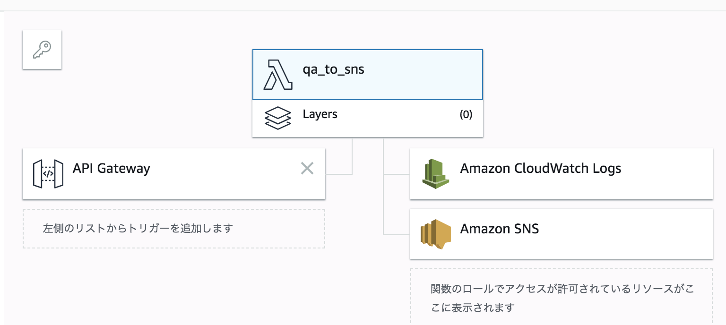Click the Lambda function icon
The image size is (726, 325).
pos(277,75)
